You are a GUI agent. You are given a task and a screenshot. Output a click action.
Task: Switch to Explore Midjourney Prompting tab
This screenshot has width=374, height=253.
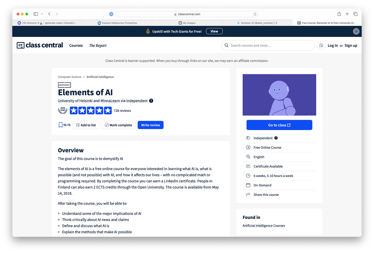click(117, 23)
